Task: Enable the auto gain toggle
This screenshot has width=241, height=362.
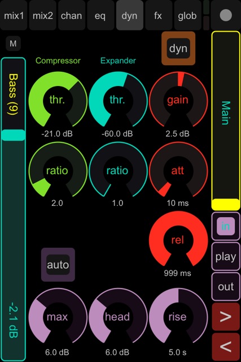Action: pyautogui.click(x=58, y=265)
